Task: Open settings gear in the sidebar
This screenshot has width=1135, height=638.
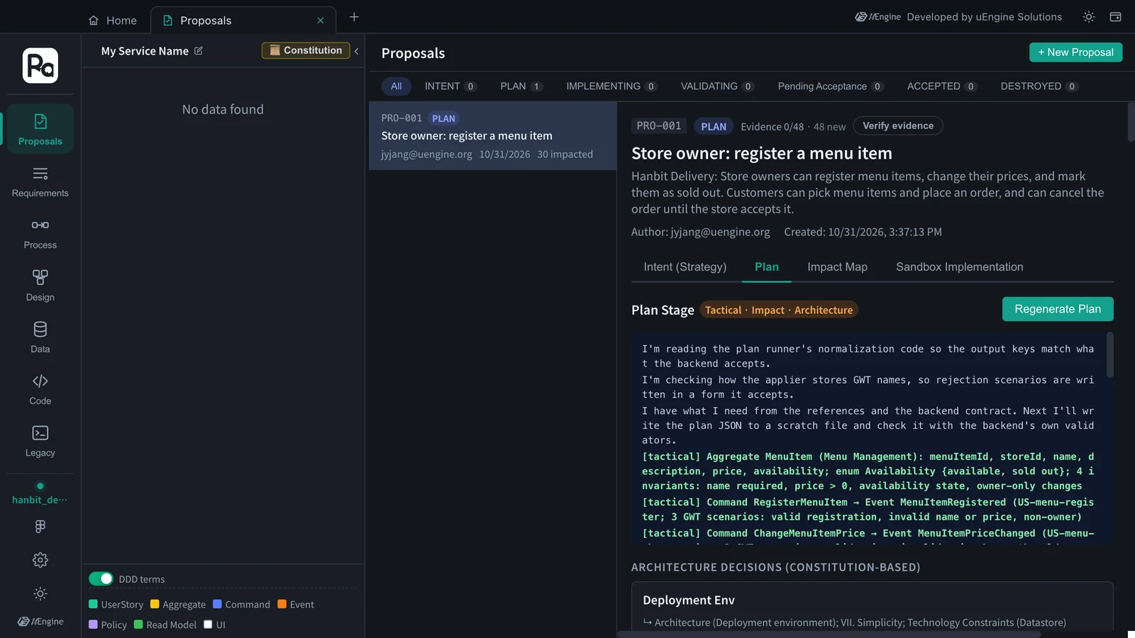Action: click(x=40, y=560)
